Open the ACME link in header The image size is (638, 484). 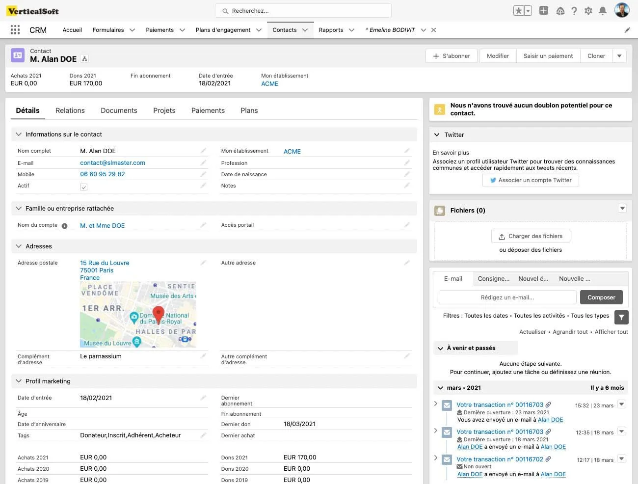pyautogui.click(x=269, y=84)
